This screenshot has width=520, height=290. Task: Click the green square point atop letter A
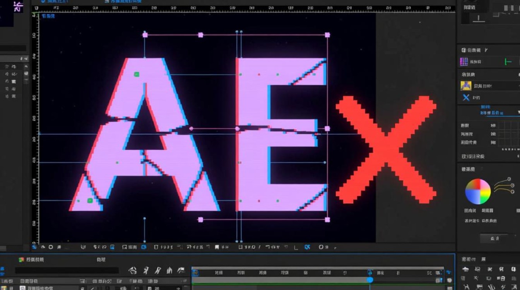tap(136, 74)
